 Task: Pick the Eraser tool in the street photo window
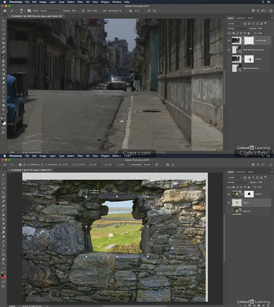click(3, 69)
